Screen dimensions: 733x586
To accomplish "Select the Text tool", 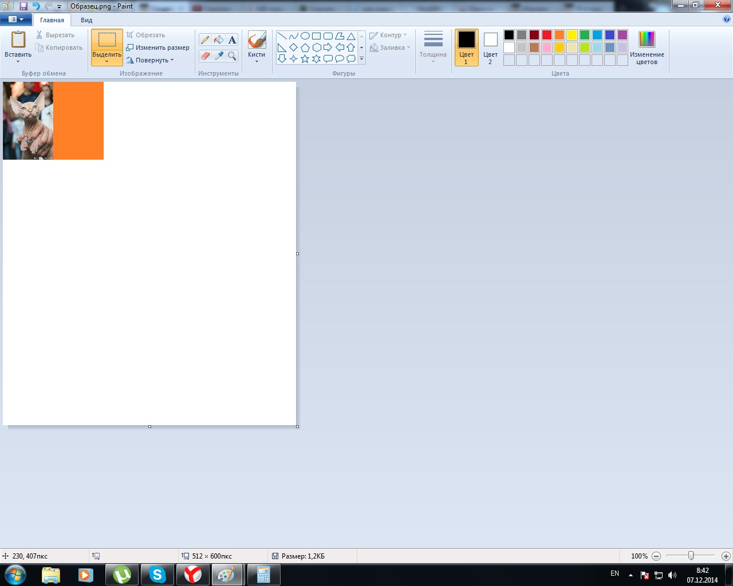I will [x=232, y=39].
